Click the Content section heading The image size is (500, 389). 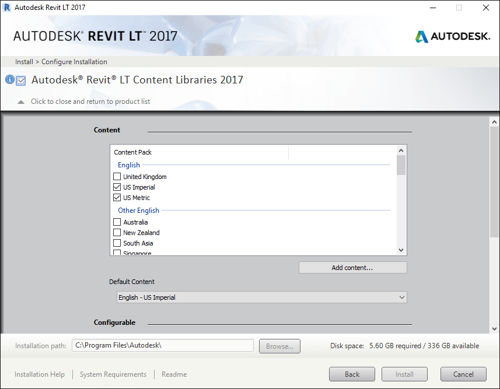pyautogui.click(x=107, y=130)
